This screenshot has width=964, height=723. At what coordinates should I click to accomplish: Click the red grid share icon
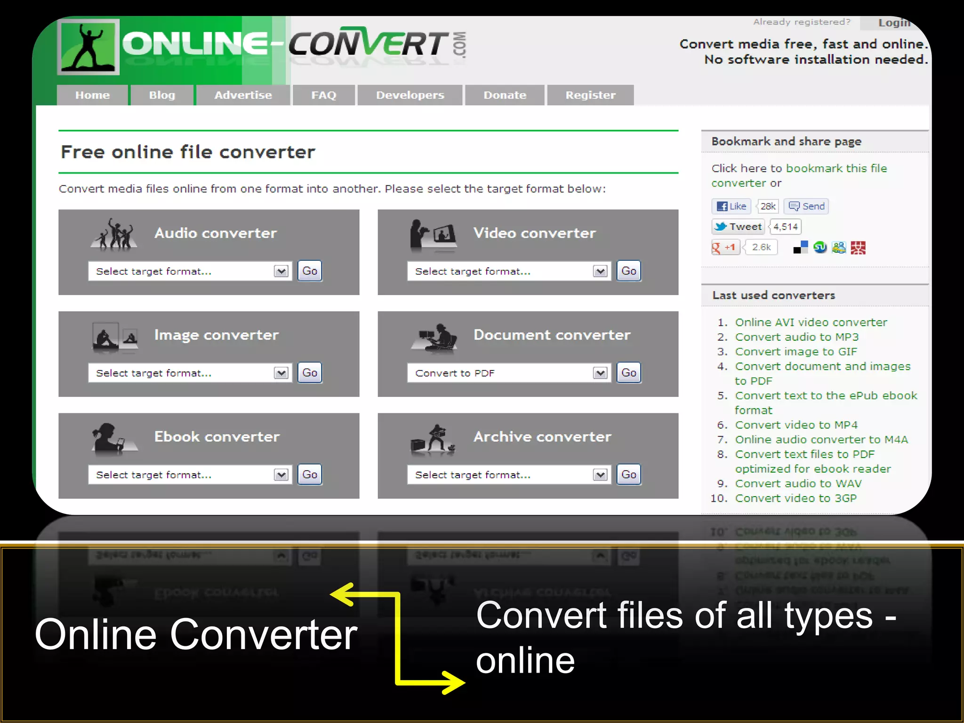(858, 247)
